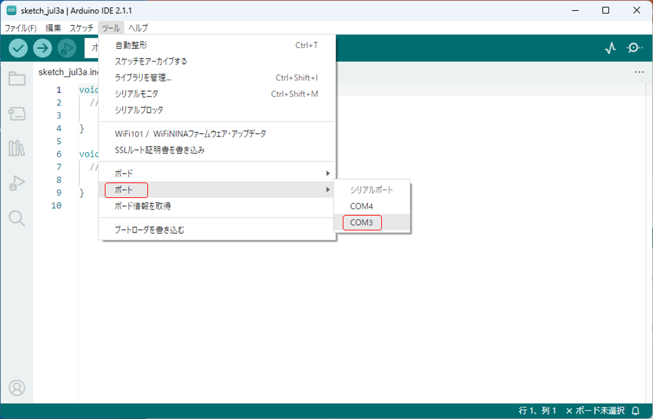Choose 自動整形 from the menu
Screen dimensions: 653x419
217,45
